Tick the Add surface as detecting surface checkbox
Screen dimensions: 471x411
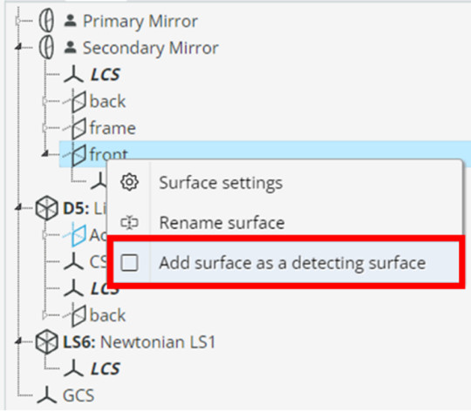[129, 263]
